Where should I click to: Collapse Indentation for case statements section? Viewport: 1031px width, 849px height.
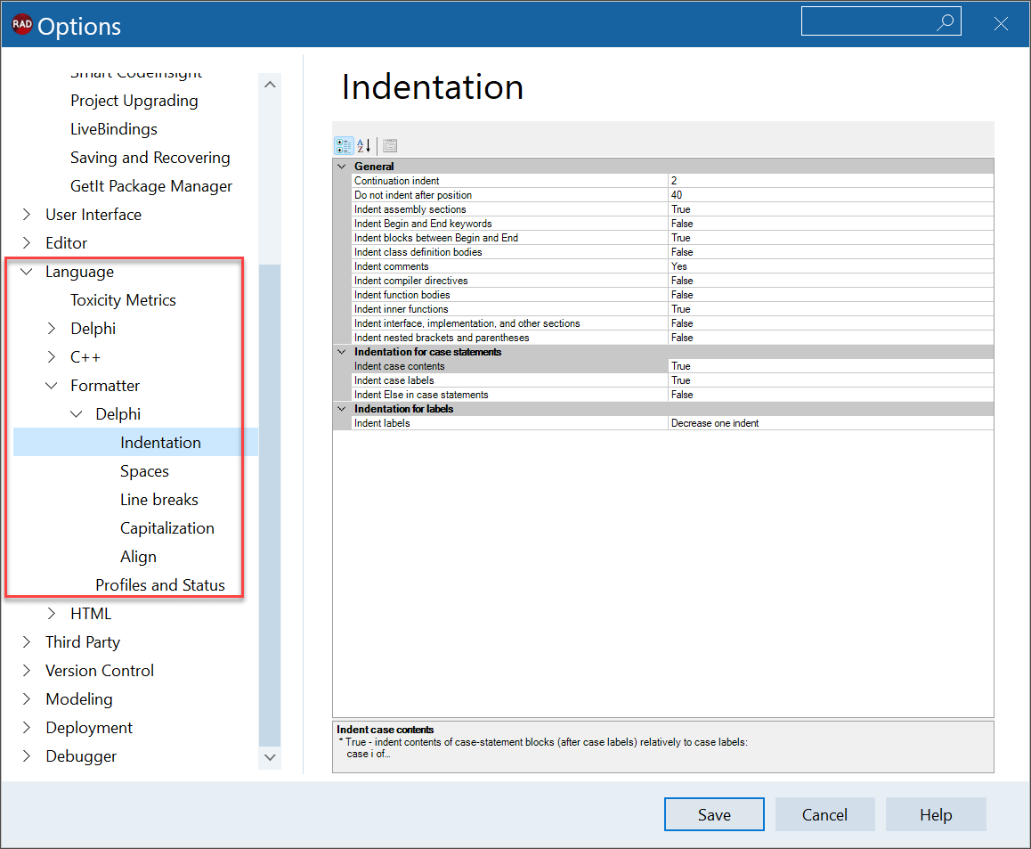pyautogui.click(x=342, y=352)
